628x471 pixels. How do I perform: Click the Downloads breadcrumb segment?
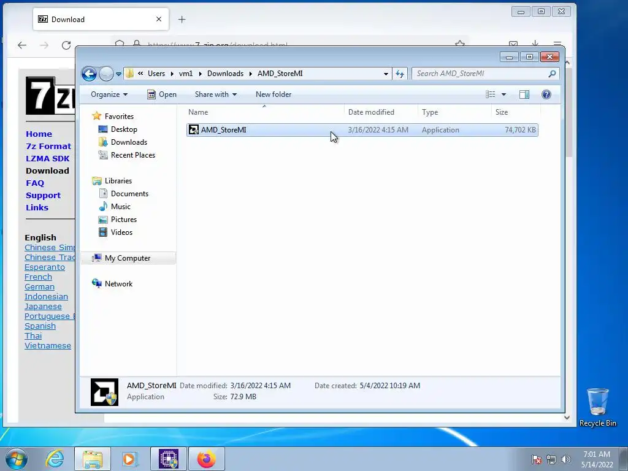(x=225, y=74)
